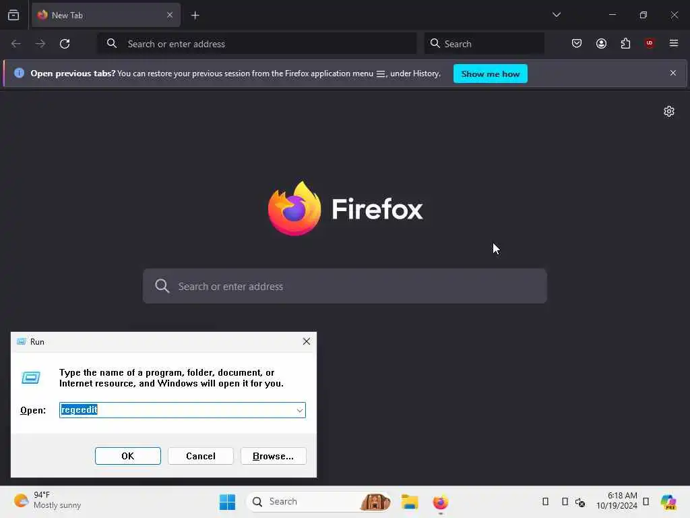The height and width of the screenshot is (518, 690).
Task: Close the Run dialog
Action: coord(307,341)
